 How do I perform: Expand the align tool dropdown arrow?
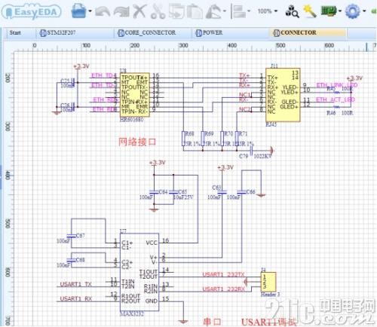click(249, 11)
